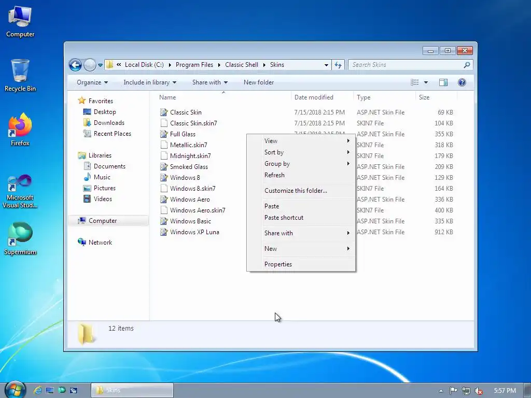Click the Skins window taskbar button
This screenshot has width=531, height=398.
coord(132,390)
